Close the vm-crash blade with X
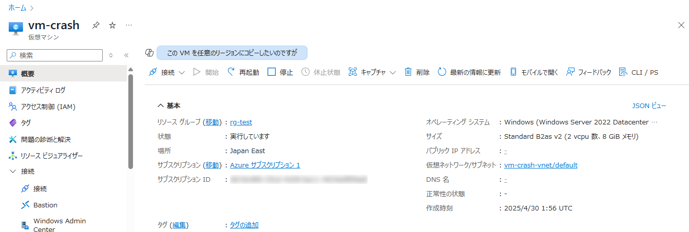This screenshot has width=689, height=232. click(x=681, y=25)
